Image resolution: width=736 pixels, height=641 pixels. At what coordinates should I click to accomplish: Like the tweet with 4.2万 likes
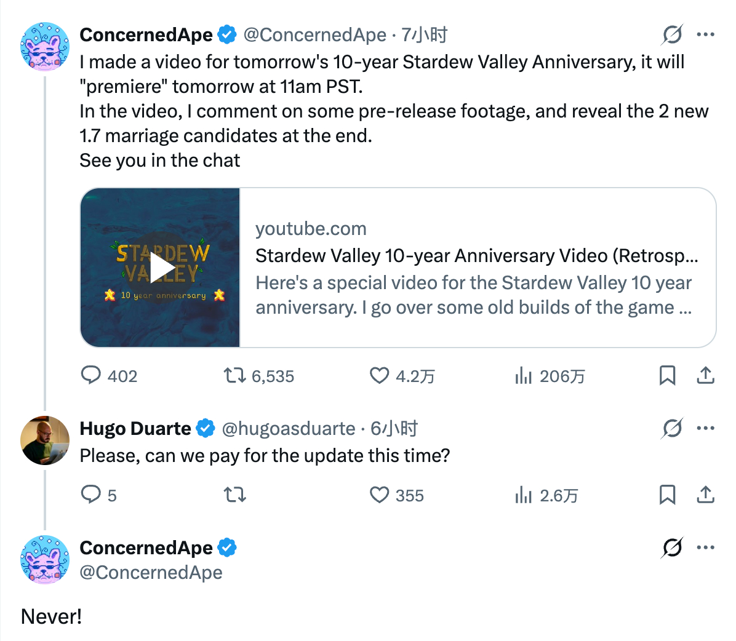coord(379,375)
